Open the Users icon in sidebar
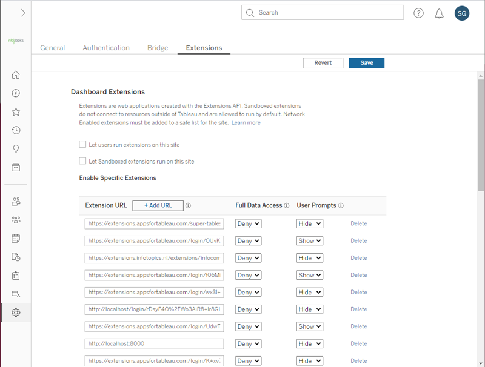The width and height of the screenshot is (485, 367). [x=16, y=202]
